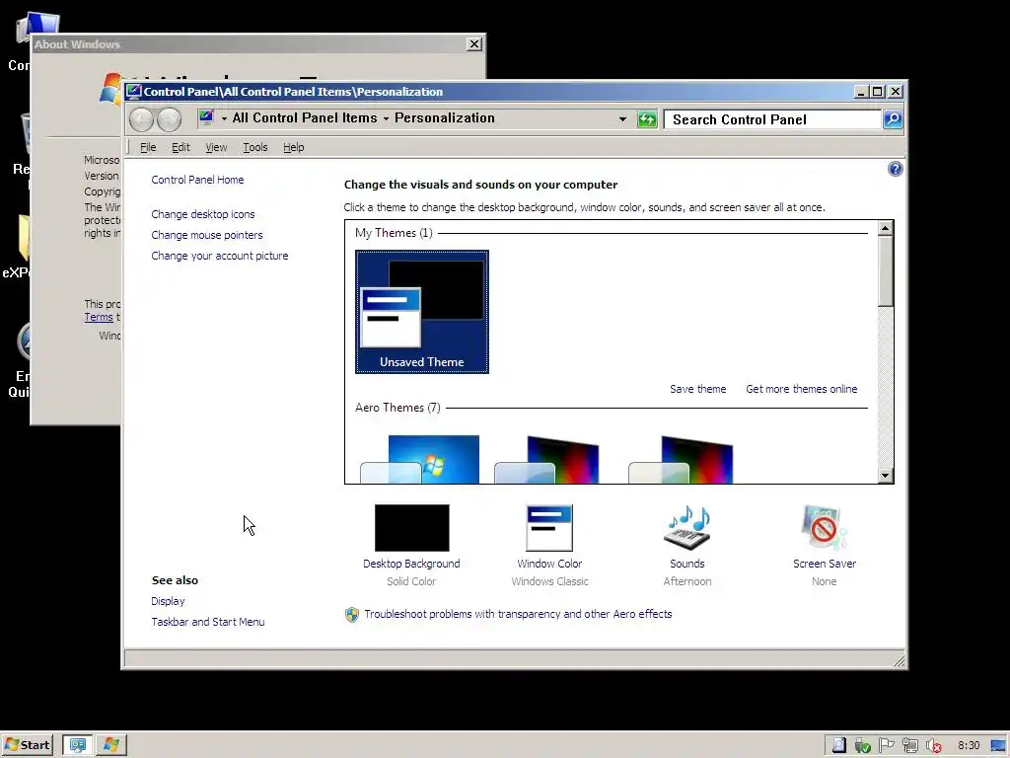Open Taskbar and Start Menu link
Screen dimensions: 1010x758
pos(208,622)
